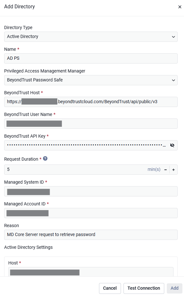Click the Request Duration help icon
This screenshot has width=184, height=298.
coord(45,158)
